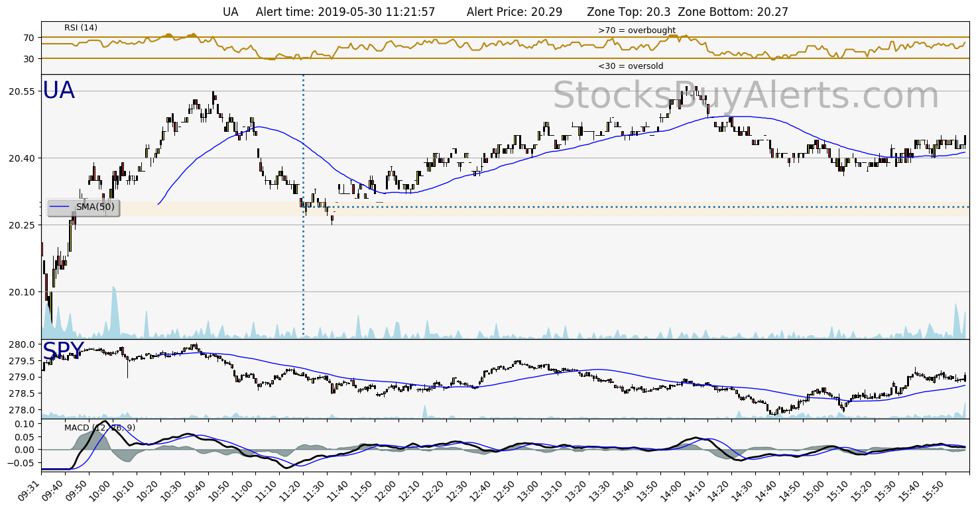
Task: Click the '>70 = overbought' annotation
Action: 637,30
